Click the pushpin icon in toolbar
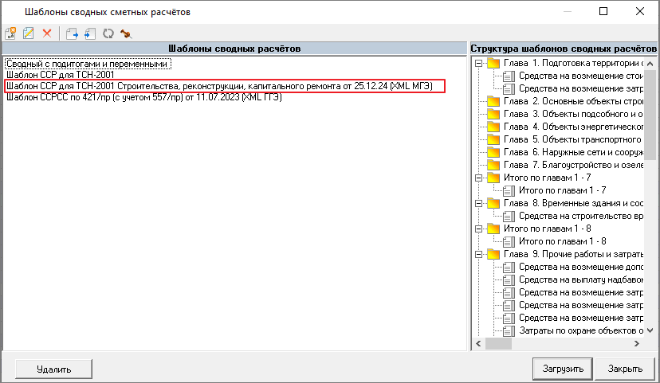 point(125,34)
